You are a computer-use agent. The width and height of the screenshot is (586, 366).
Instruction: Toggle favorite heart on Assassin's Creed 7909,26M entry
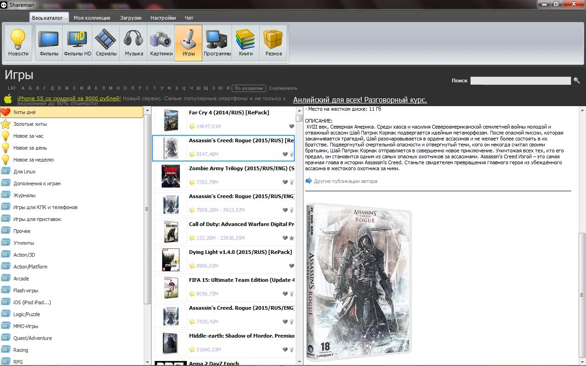(285, 210)
